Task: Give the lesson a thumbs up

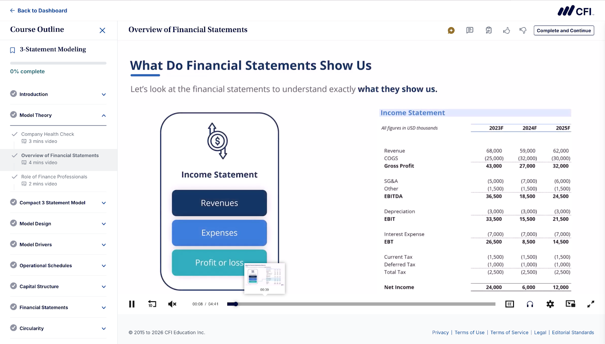Action: coord(507,30)
